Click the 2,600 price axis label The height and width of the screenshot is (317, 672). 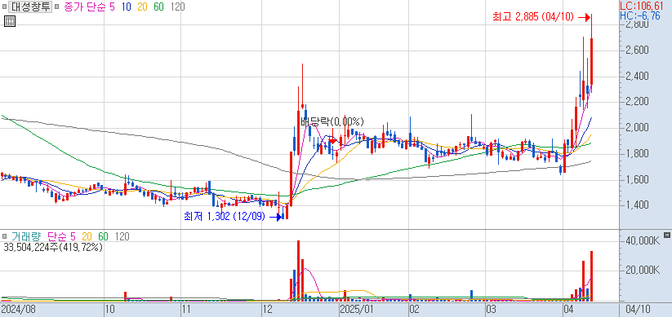pos(637,51)
